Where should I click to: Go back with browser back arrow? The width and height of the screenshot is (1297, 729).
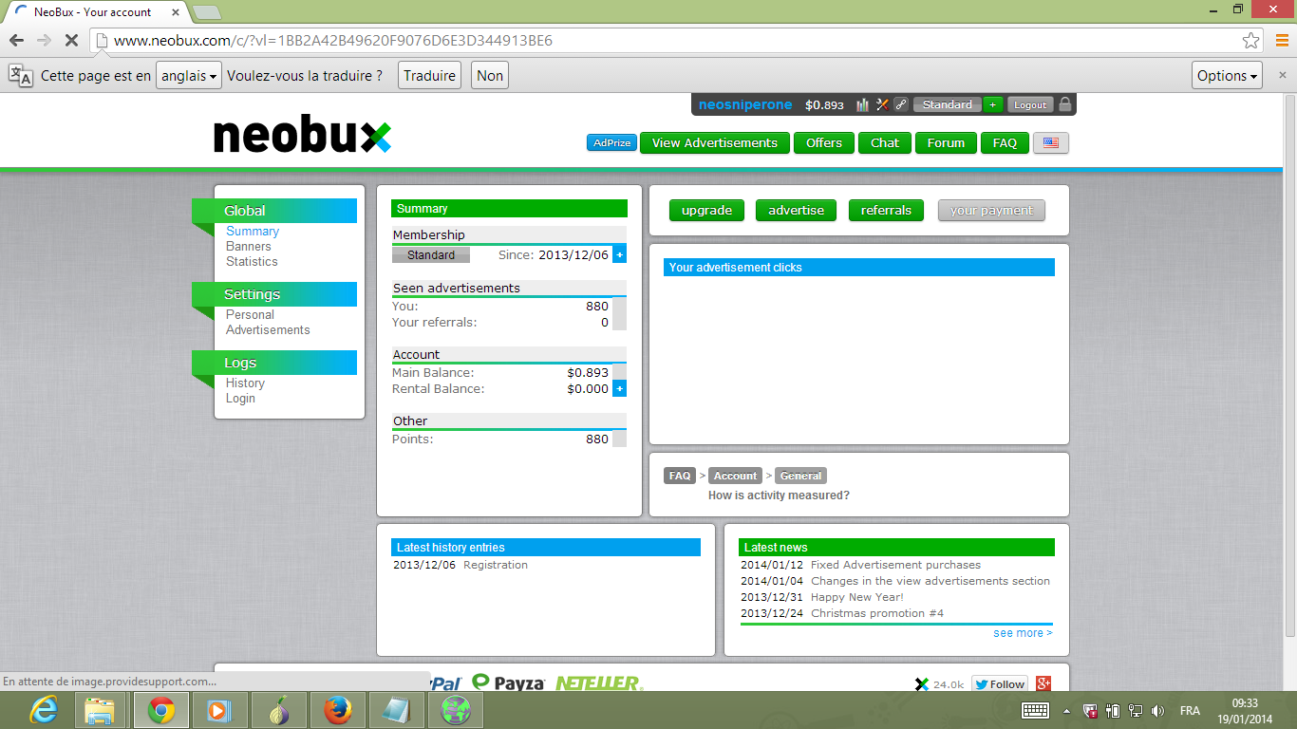pyautogui.click(x=16, y=41)
